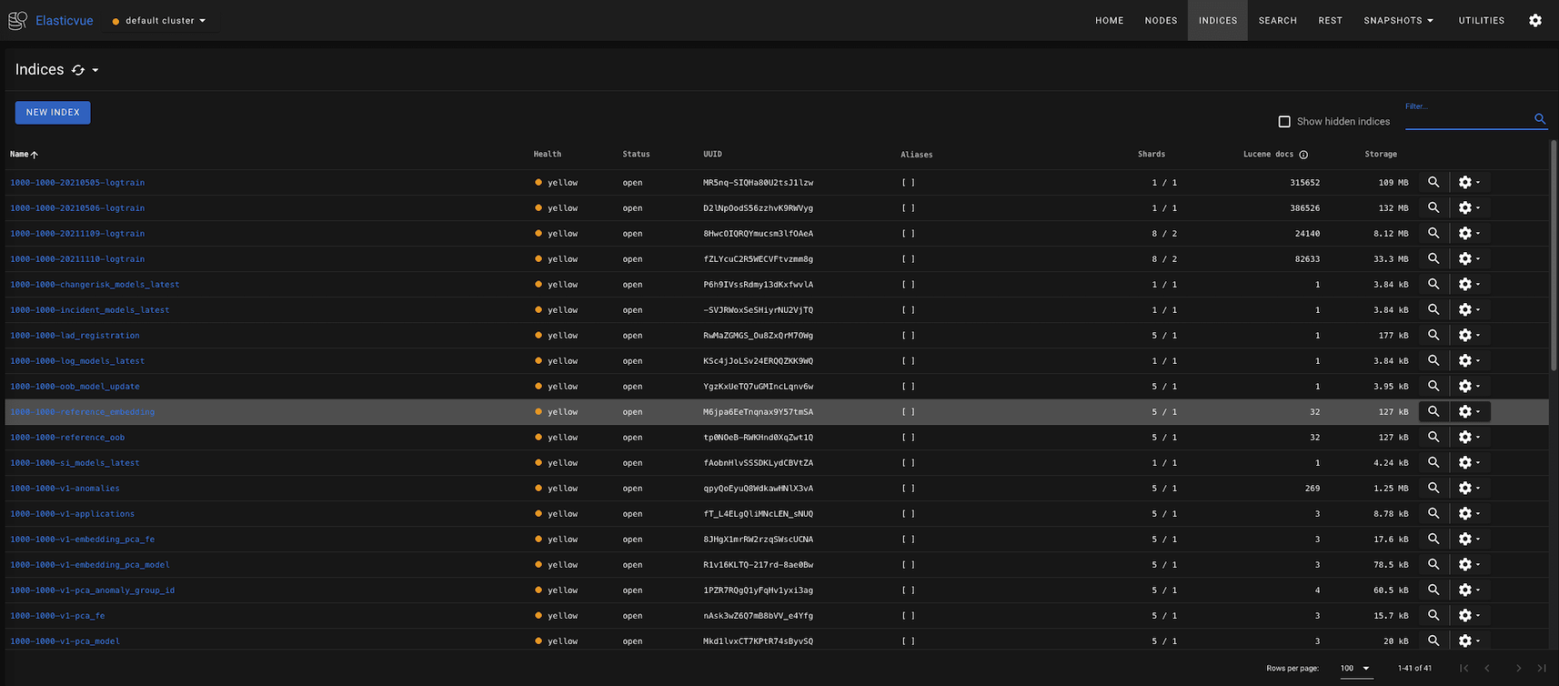Go to the next page arrow
Viewport: 1559px width, 686px height.
coord(1517,668)
